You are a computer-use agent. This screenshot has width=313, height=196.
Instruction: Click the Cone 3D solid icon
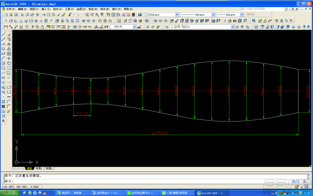tap(21, 21)
